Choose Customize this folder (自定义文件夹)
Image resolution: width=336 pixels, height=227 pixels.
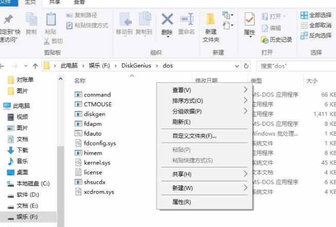205,136
